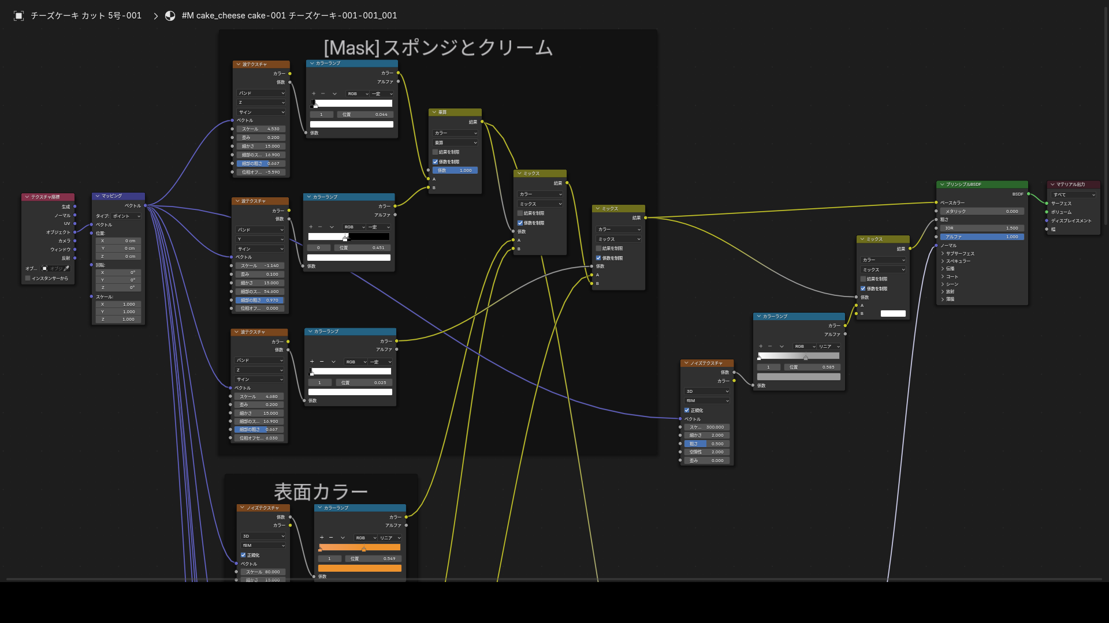Open 3D dimensions dropdown in noise node scaled 80
This screenshot has width=1109, height=623.
point(263,536)
